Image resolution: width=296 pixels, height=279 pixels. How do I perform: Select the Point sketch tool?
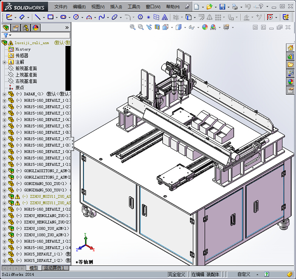click(148, 17)
